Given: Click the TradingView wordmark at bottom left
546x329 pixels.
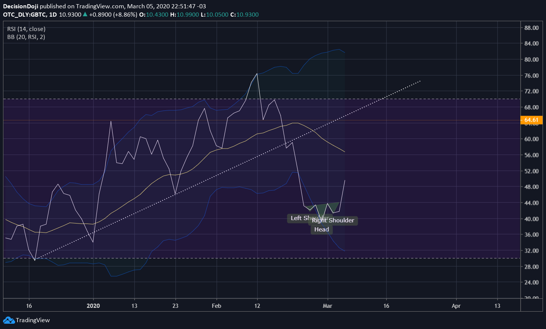Looking at the screenshot, I should coord(33,320).
